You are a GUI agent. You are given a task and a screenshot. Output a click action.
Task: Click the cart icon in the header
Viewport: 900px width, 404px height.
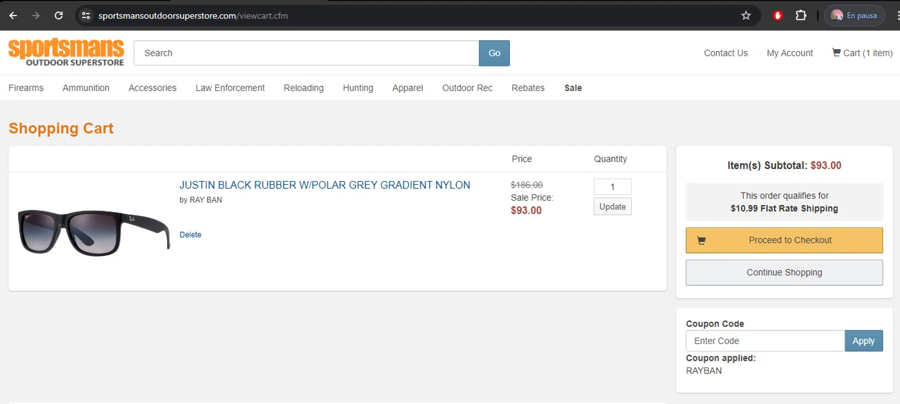(836, 52)
